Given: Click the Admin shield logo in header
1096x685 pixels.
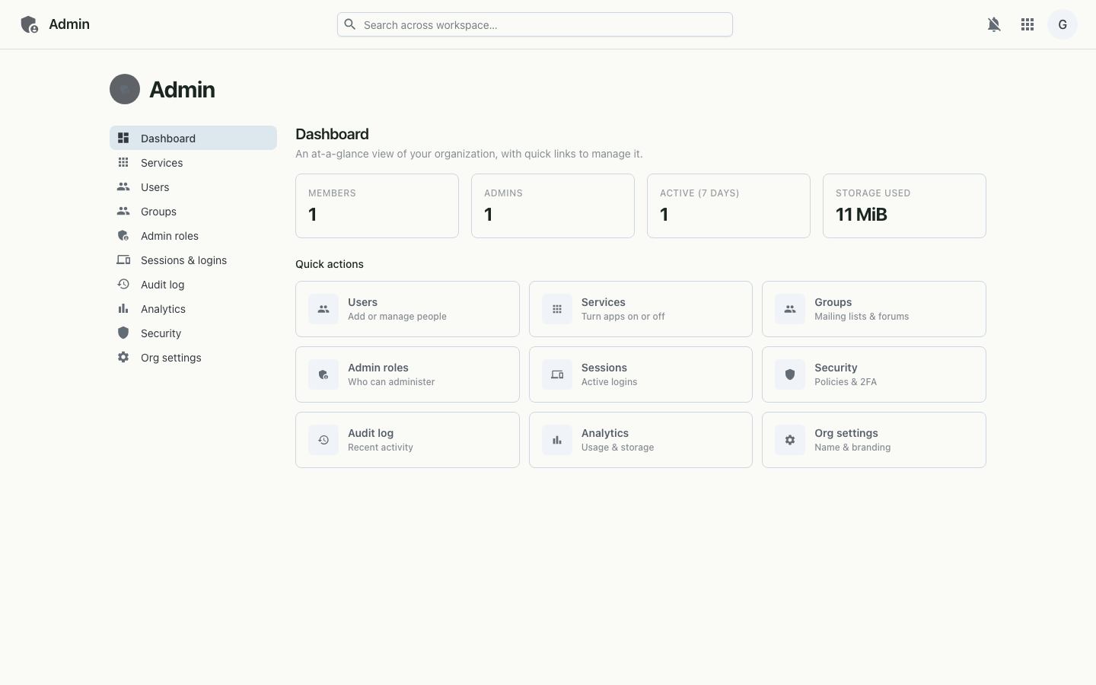Looking at the screenshot, I should coord(29,24).
